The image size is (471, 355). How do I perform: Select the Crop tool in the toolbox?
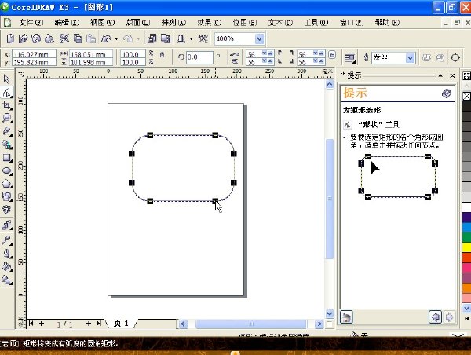click(x=6, y=105)
